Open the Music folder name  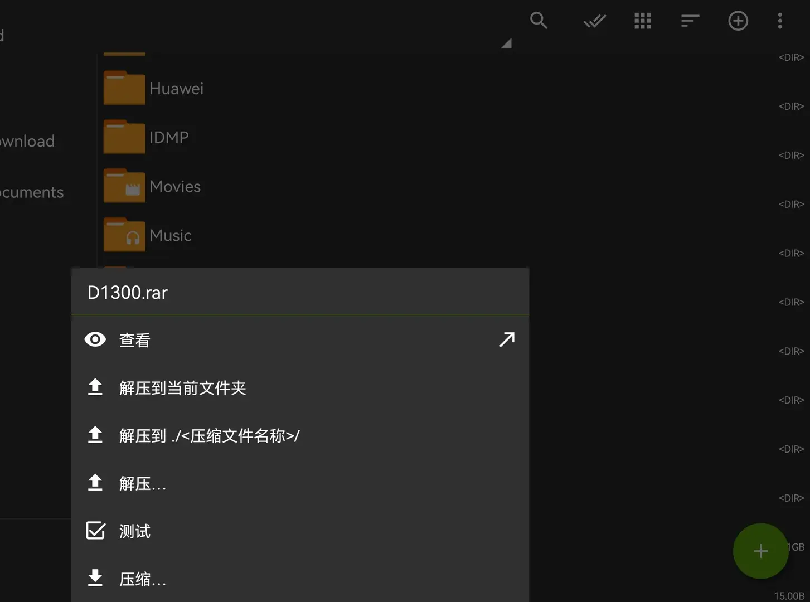pos(171,236)
